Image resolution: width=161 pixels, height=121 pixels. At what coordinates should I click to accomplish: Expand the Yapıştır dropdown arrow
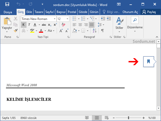[x=7, y=32]
